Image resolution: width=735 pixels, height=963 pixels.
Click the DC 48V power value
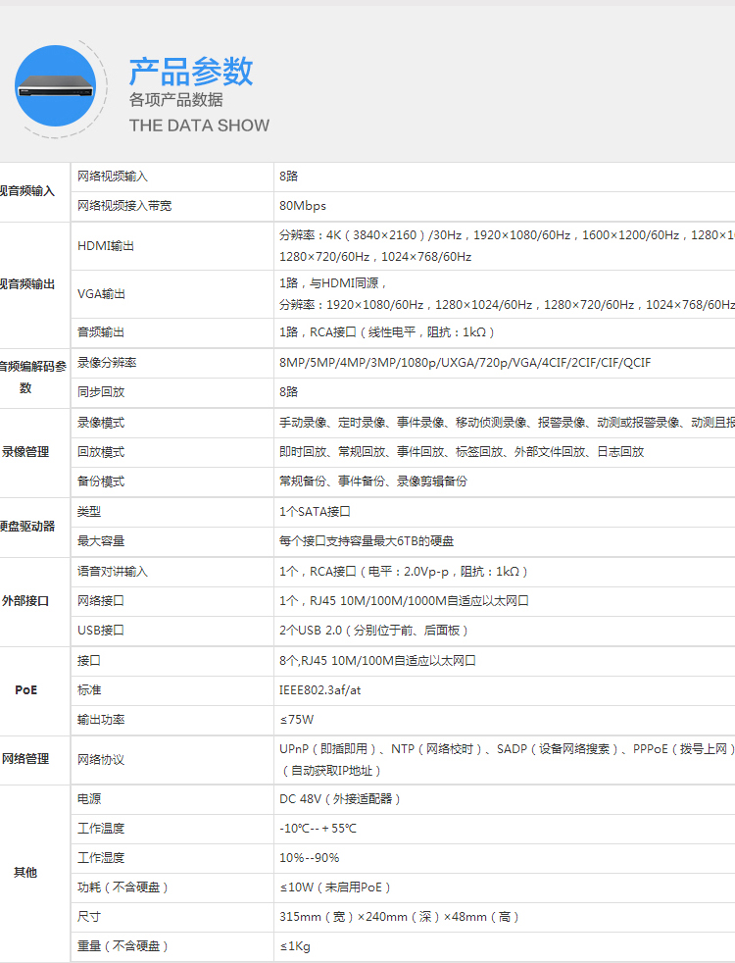(339, 799)
